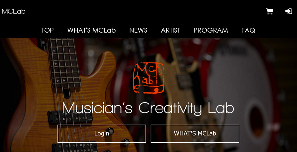Click the Musician's Creativity Lab heading
This screenshot has width=297, height=152.
pos(148,108)
